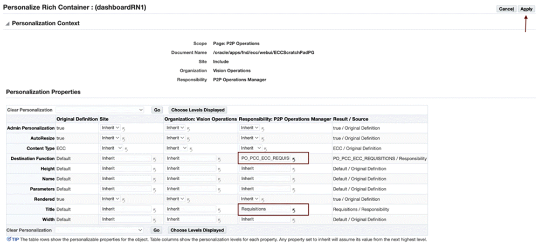Open the top Clear Personalization dropdown

click(x=100, y=110)
